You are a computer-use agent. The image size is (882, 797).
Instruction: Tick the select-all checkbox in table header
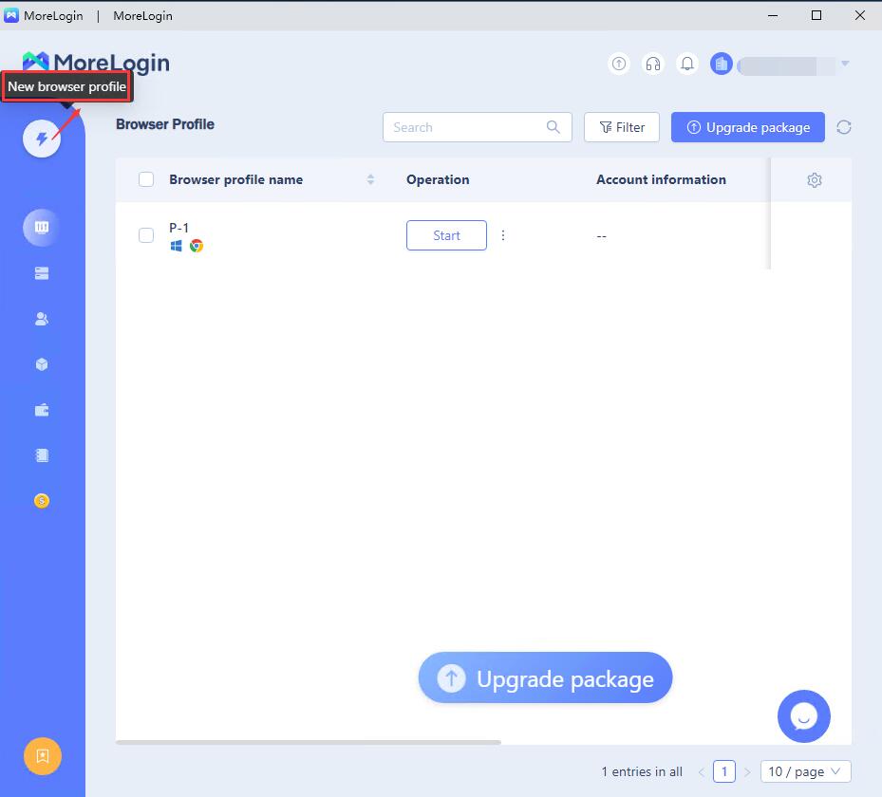146,179
